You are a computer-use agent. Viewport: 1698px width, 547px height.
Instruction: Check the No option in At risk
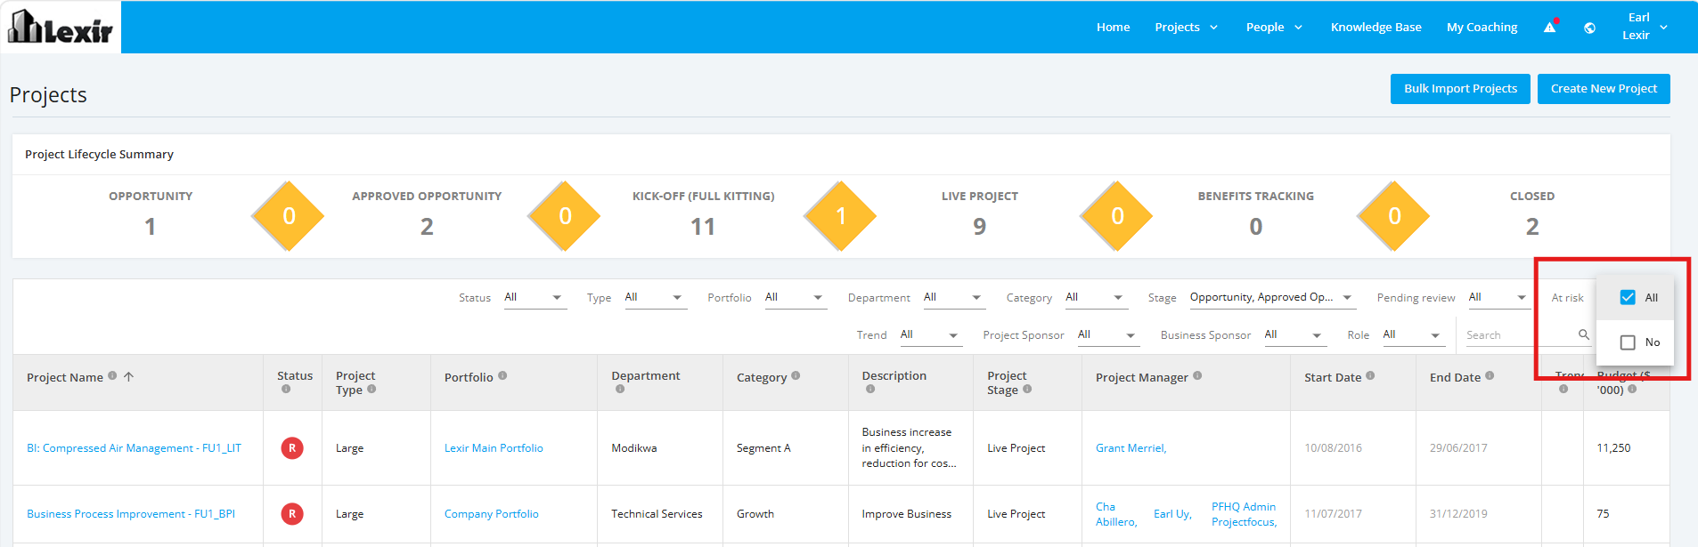click(1628, 342)
